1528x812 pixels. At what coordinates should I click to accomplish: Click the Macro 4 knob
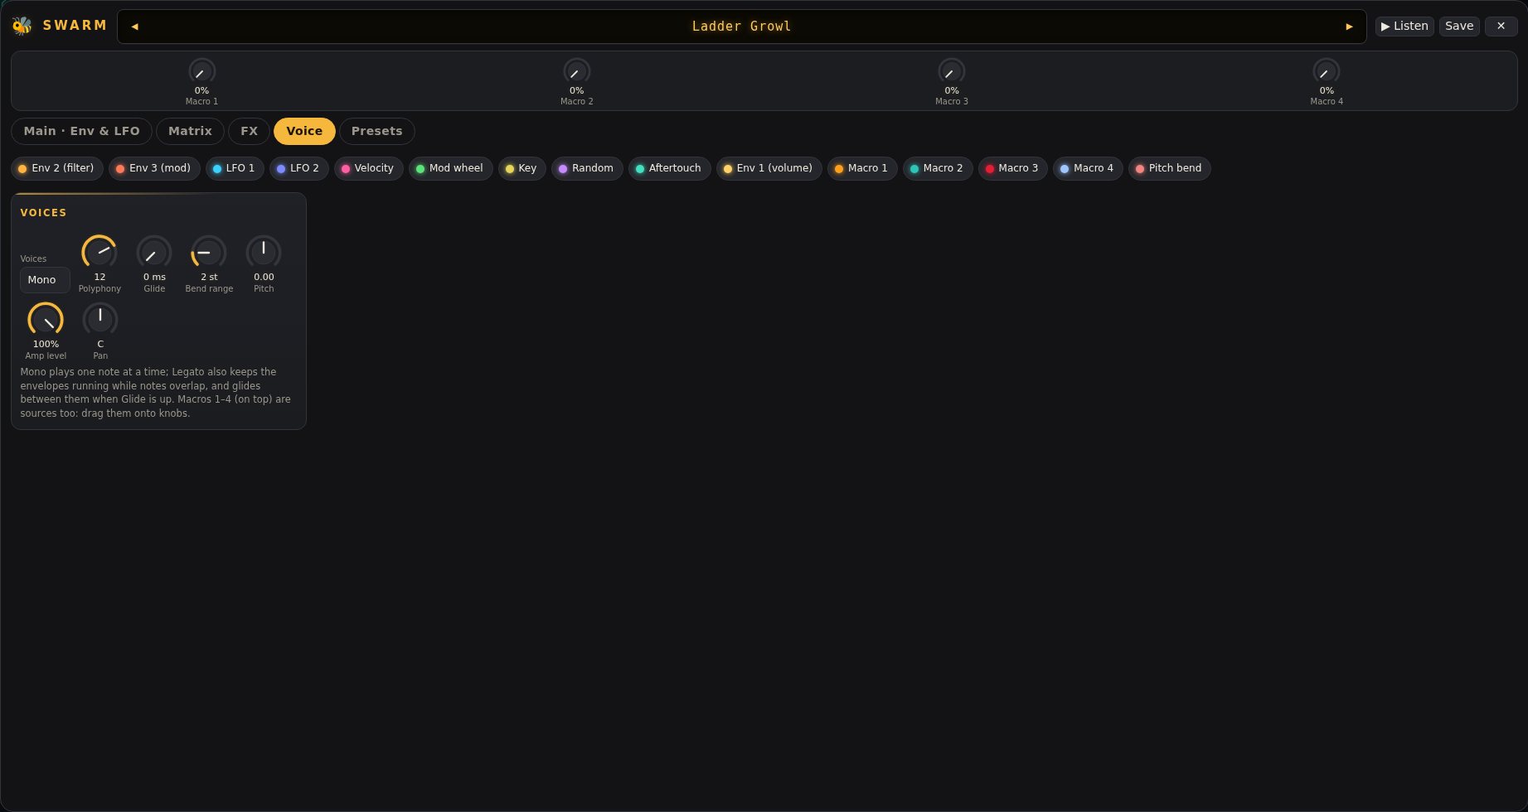click(x=1326, y=71)
